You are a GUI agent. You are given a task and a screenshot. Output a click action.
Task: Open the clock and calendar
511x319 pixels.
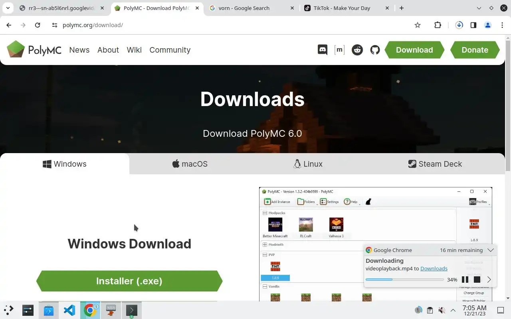click(475, 310)
